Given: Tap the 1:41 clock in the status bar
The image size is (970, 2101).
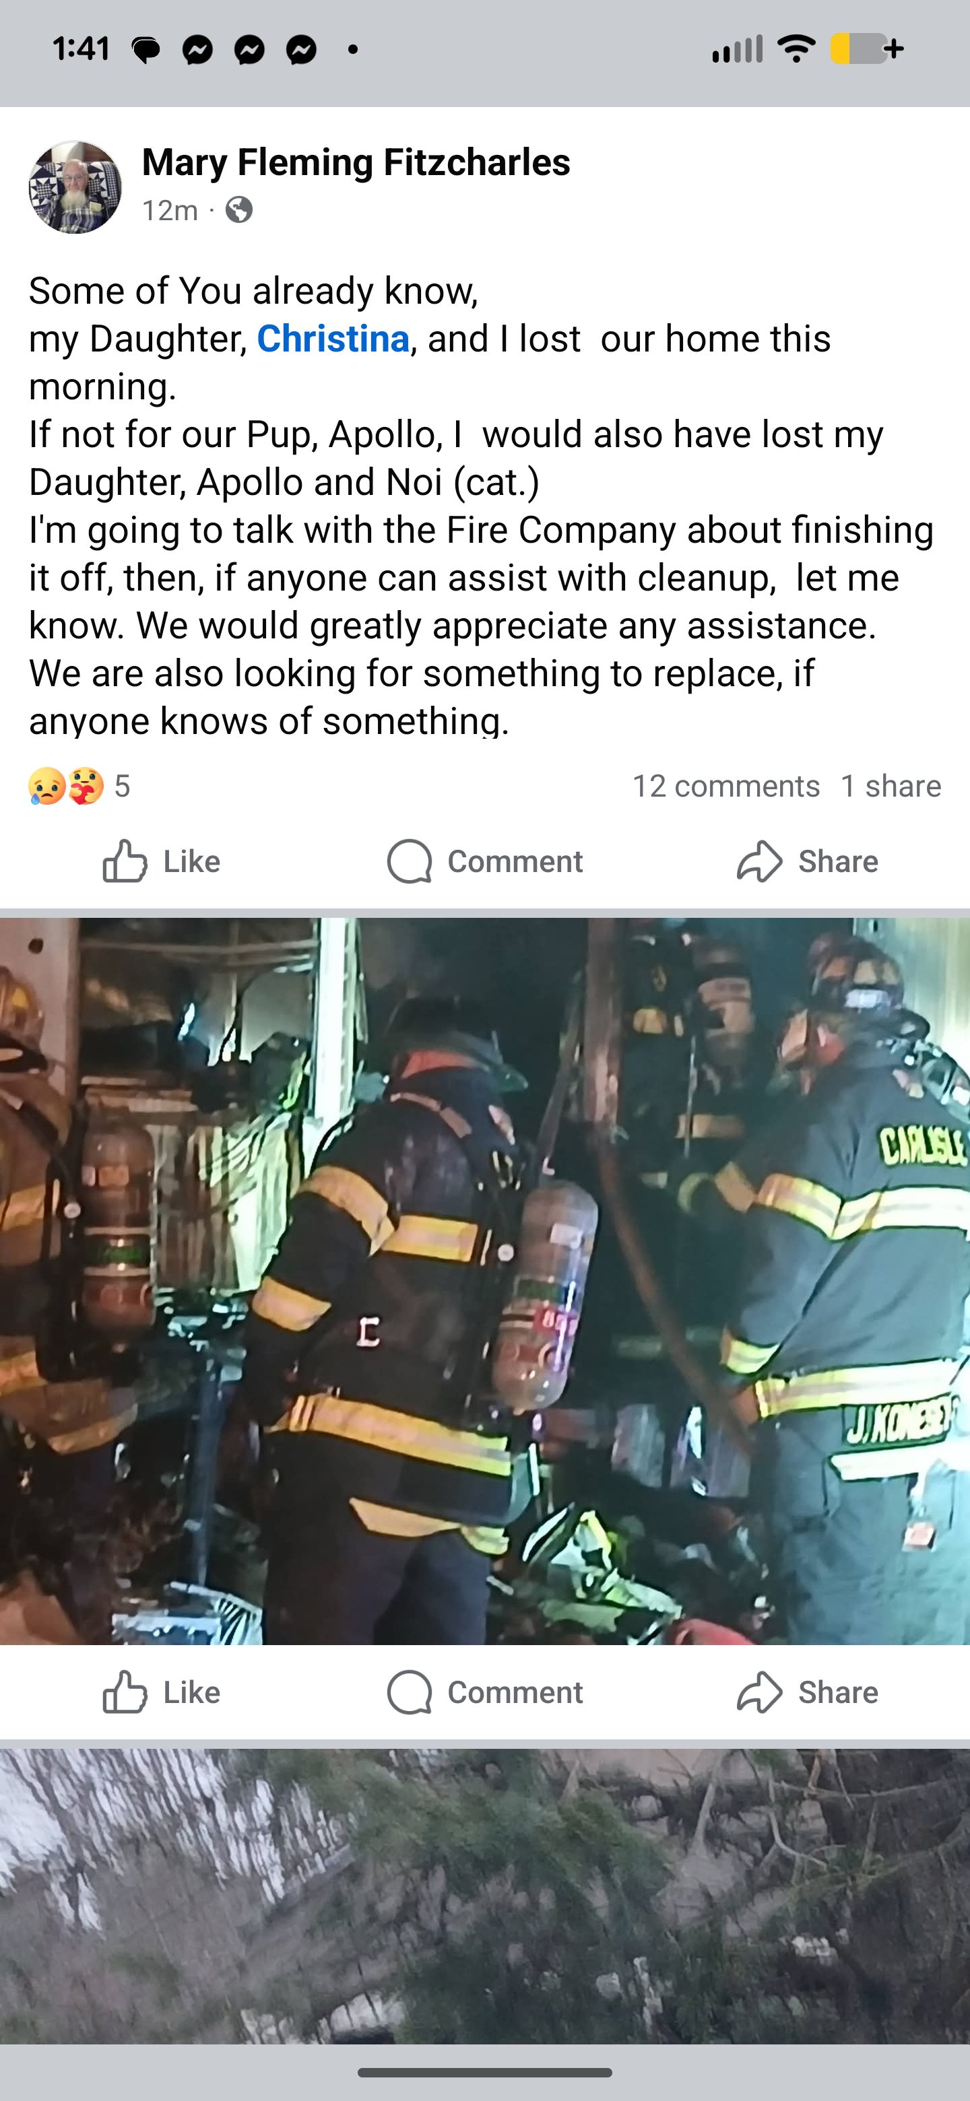Looking at the screenshot, I should click(x=82, y=49).
